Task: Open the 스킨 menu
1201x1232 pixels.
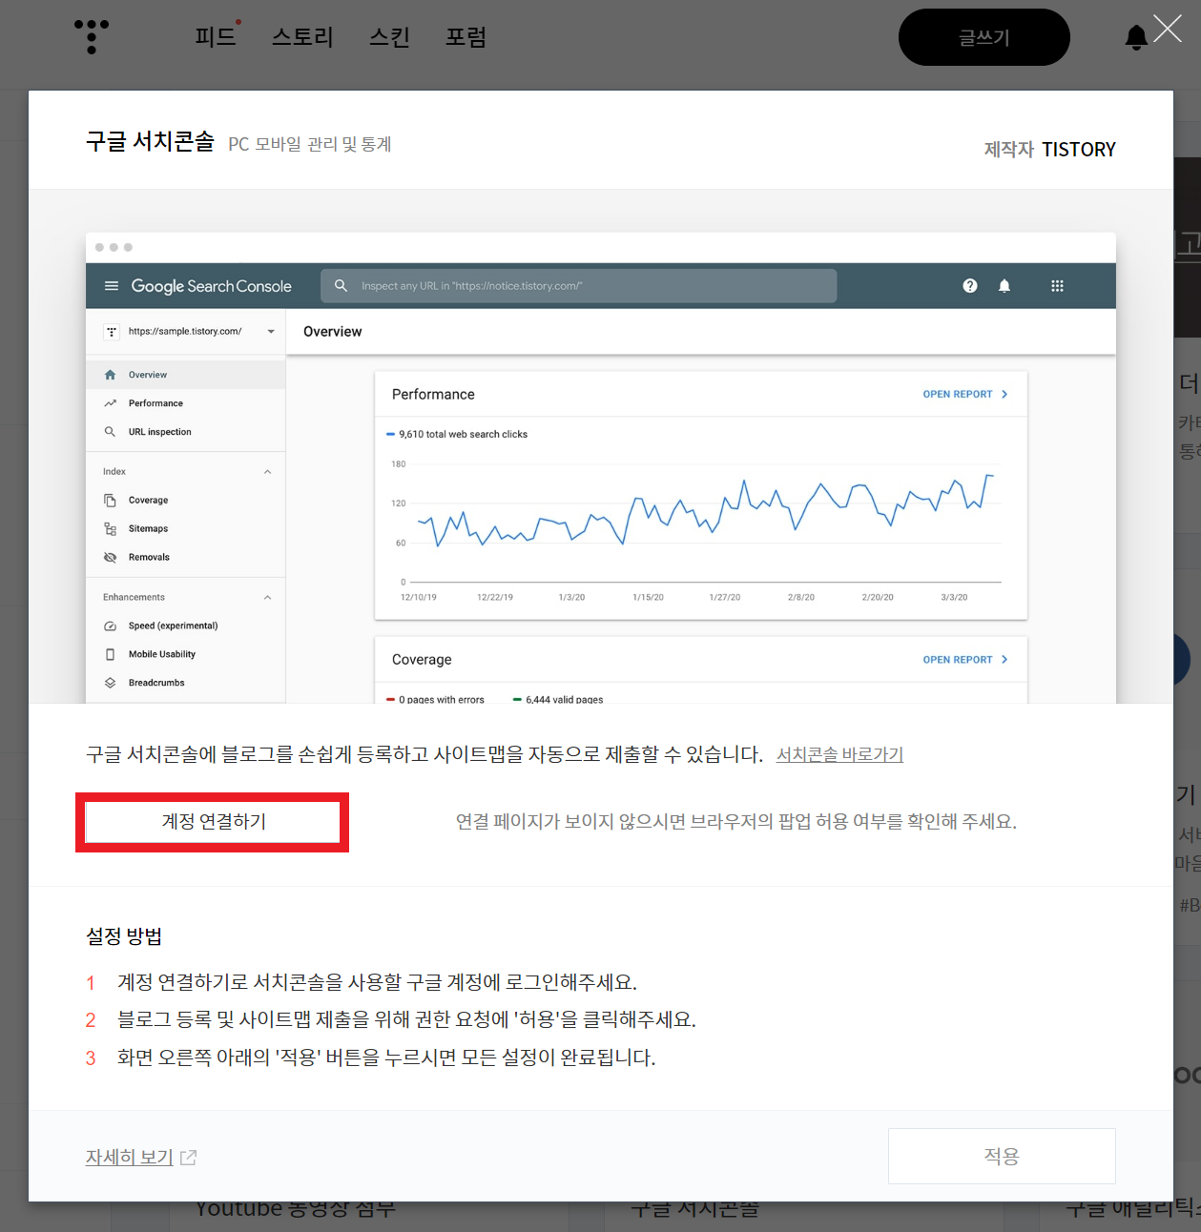Action: point(389,37)
